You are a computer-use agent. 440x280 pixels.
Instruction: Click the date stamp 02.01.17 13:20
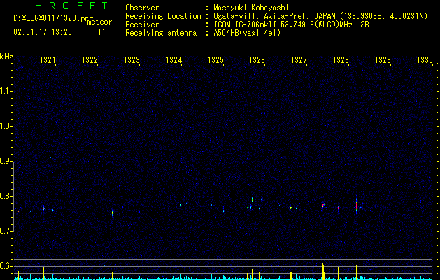(x=43, y=32)
